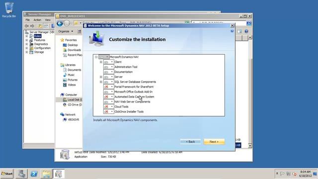Open Favorites in Explorer navigation pane

pos(69,40)
